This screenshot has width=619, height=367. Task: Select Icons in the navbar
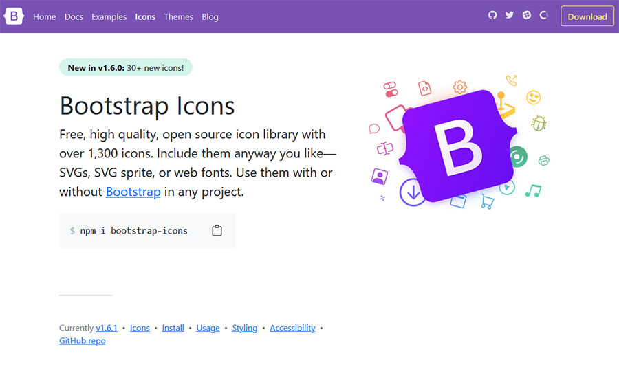click(x=145, y=17)
